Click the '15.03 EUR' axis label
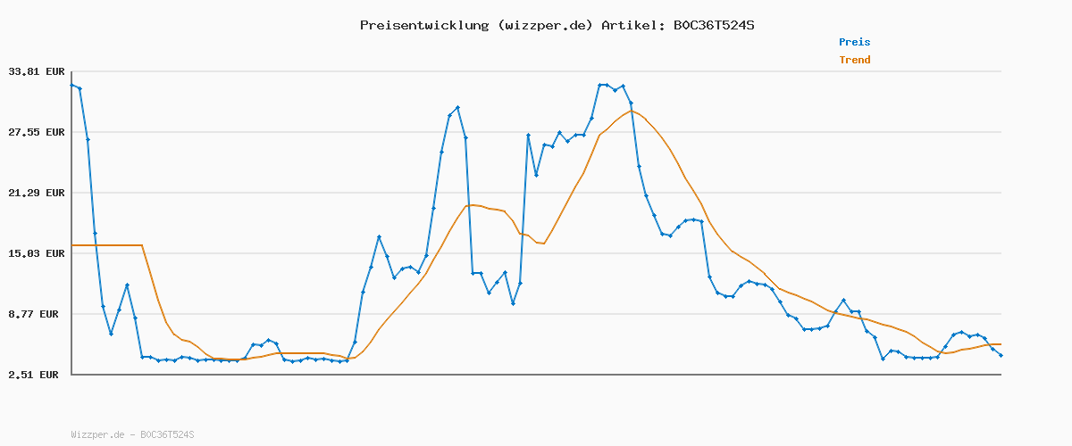 pyautogui.click(x=37, y=253)
